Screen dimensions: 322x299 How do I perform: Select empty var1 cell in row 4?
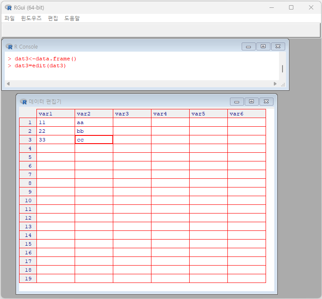(56, 148)
